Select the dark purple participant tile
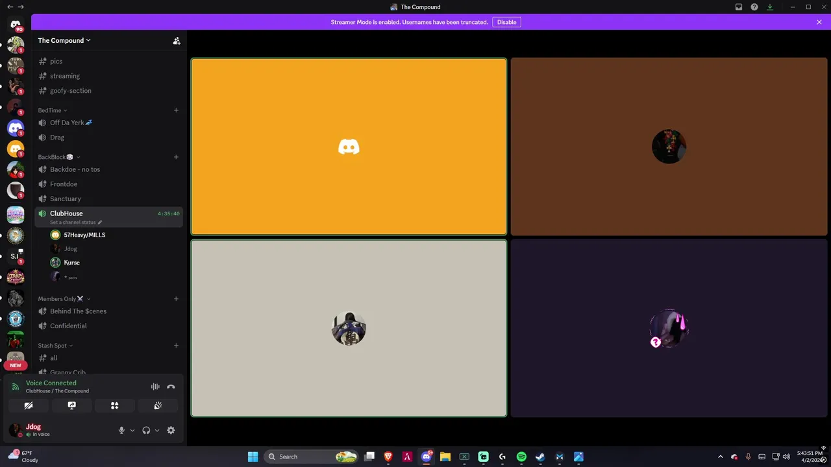Screen dimensions: 831x467 pos(669,328)
